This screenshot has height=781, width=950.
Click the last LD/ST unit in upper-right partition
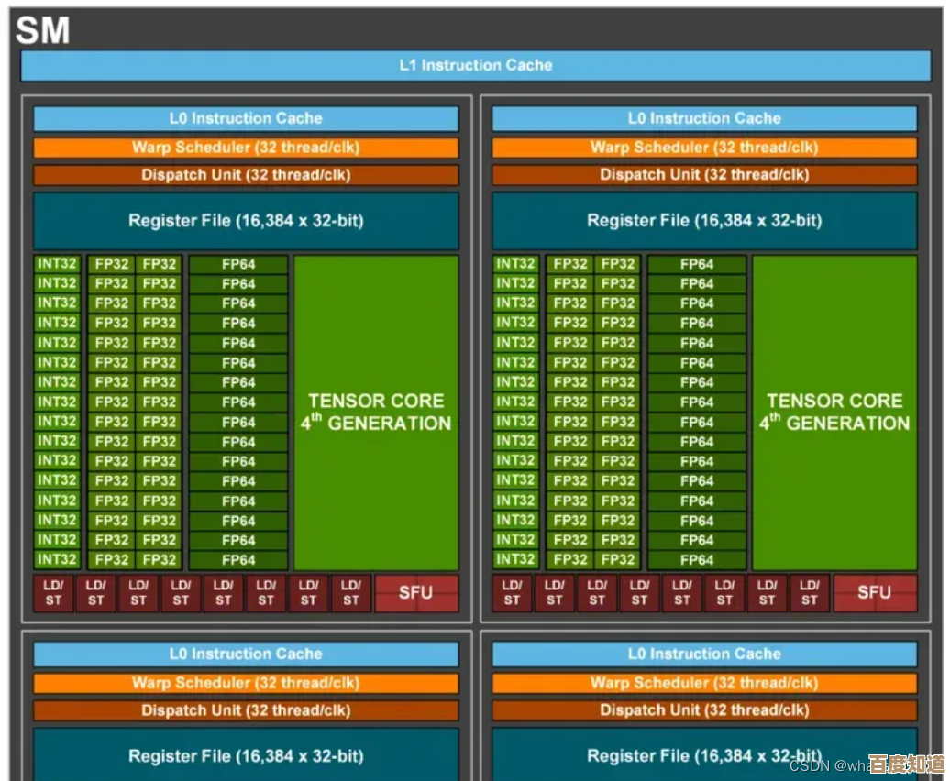click(x=809, y=593)
